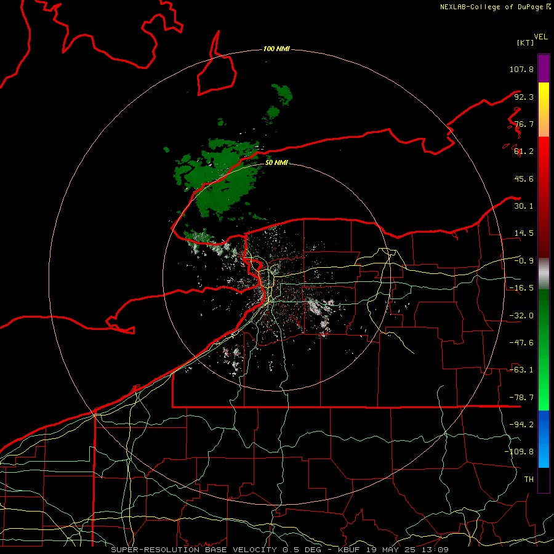Click the large green velocity echo over the lake
Viewport: 554px width, 554px height.
click(221, 179)
